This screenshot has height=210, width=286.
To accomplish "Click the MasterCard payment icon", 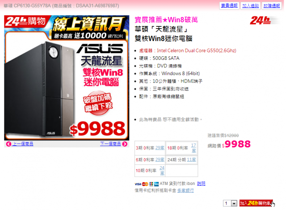I will click(x=145, y=184).
